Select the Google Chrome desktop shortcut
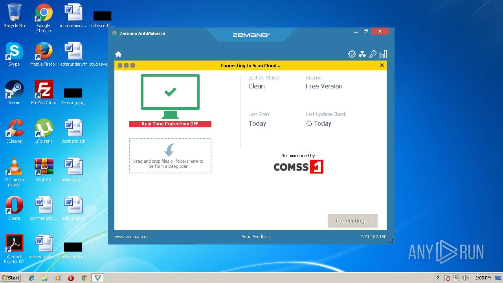The height and width of the screenshot is (283, 503). pos(44,18)
